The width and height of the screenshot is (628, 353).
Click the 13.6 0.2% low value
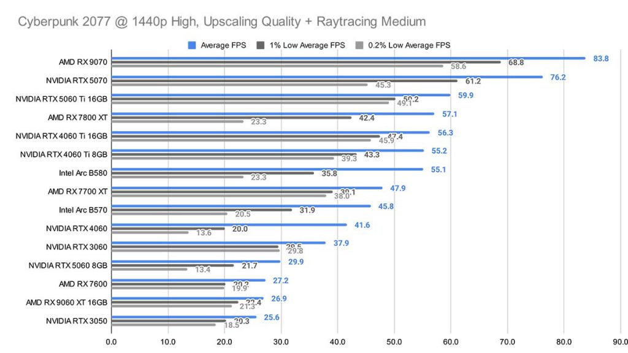(x=204, y=232)
